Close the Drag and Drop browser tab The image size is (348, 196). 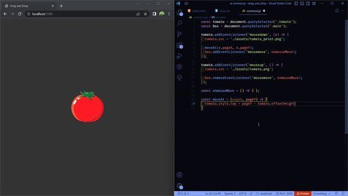(53, 6)
